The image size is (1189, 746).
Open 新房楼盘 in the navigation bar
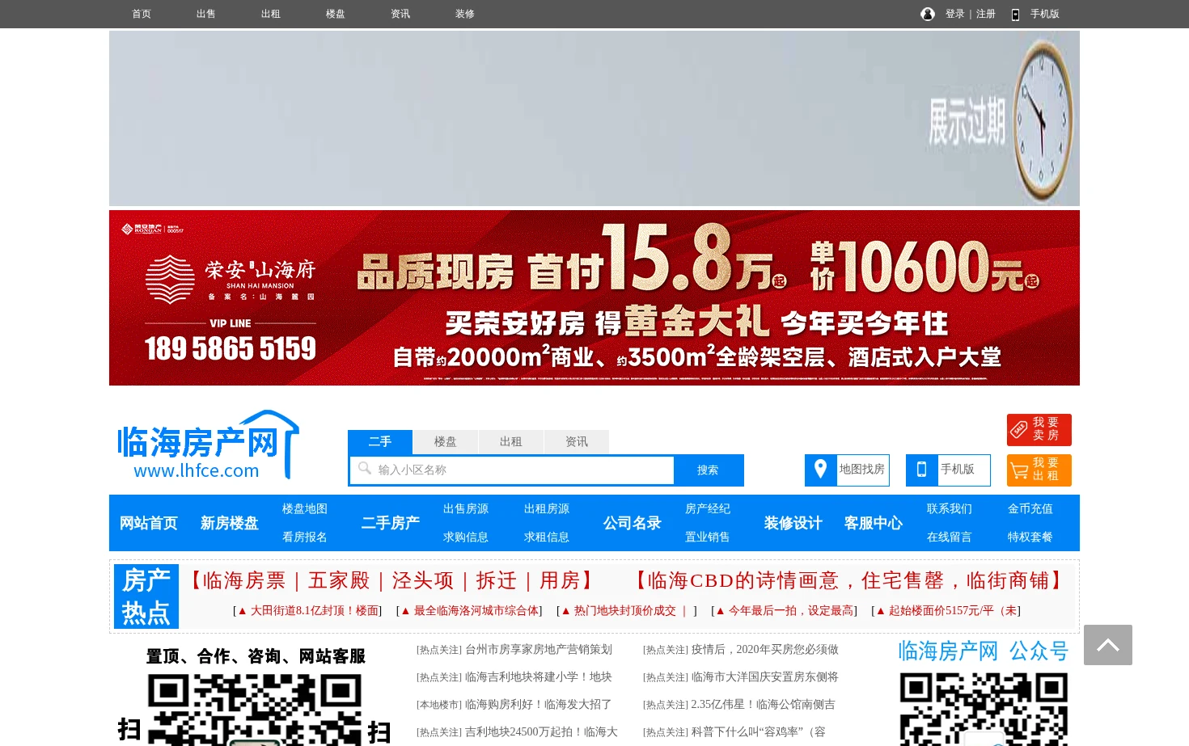230,523
